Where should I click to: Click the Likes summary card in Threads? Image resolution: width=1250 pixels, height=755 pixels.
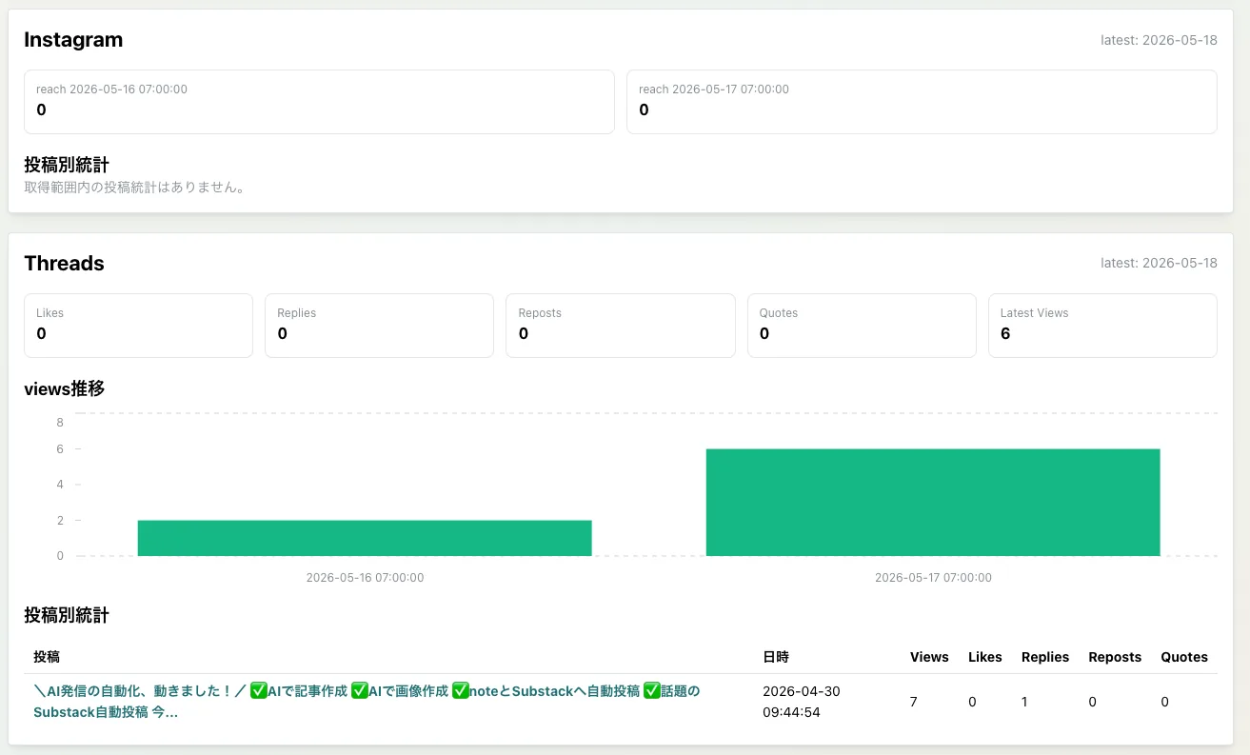138,326
